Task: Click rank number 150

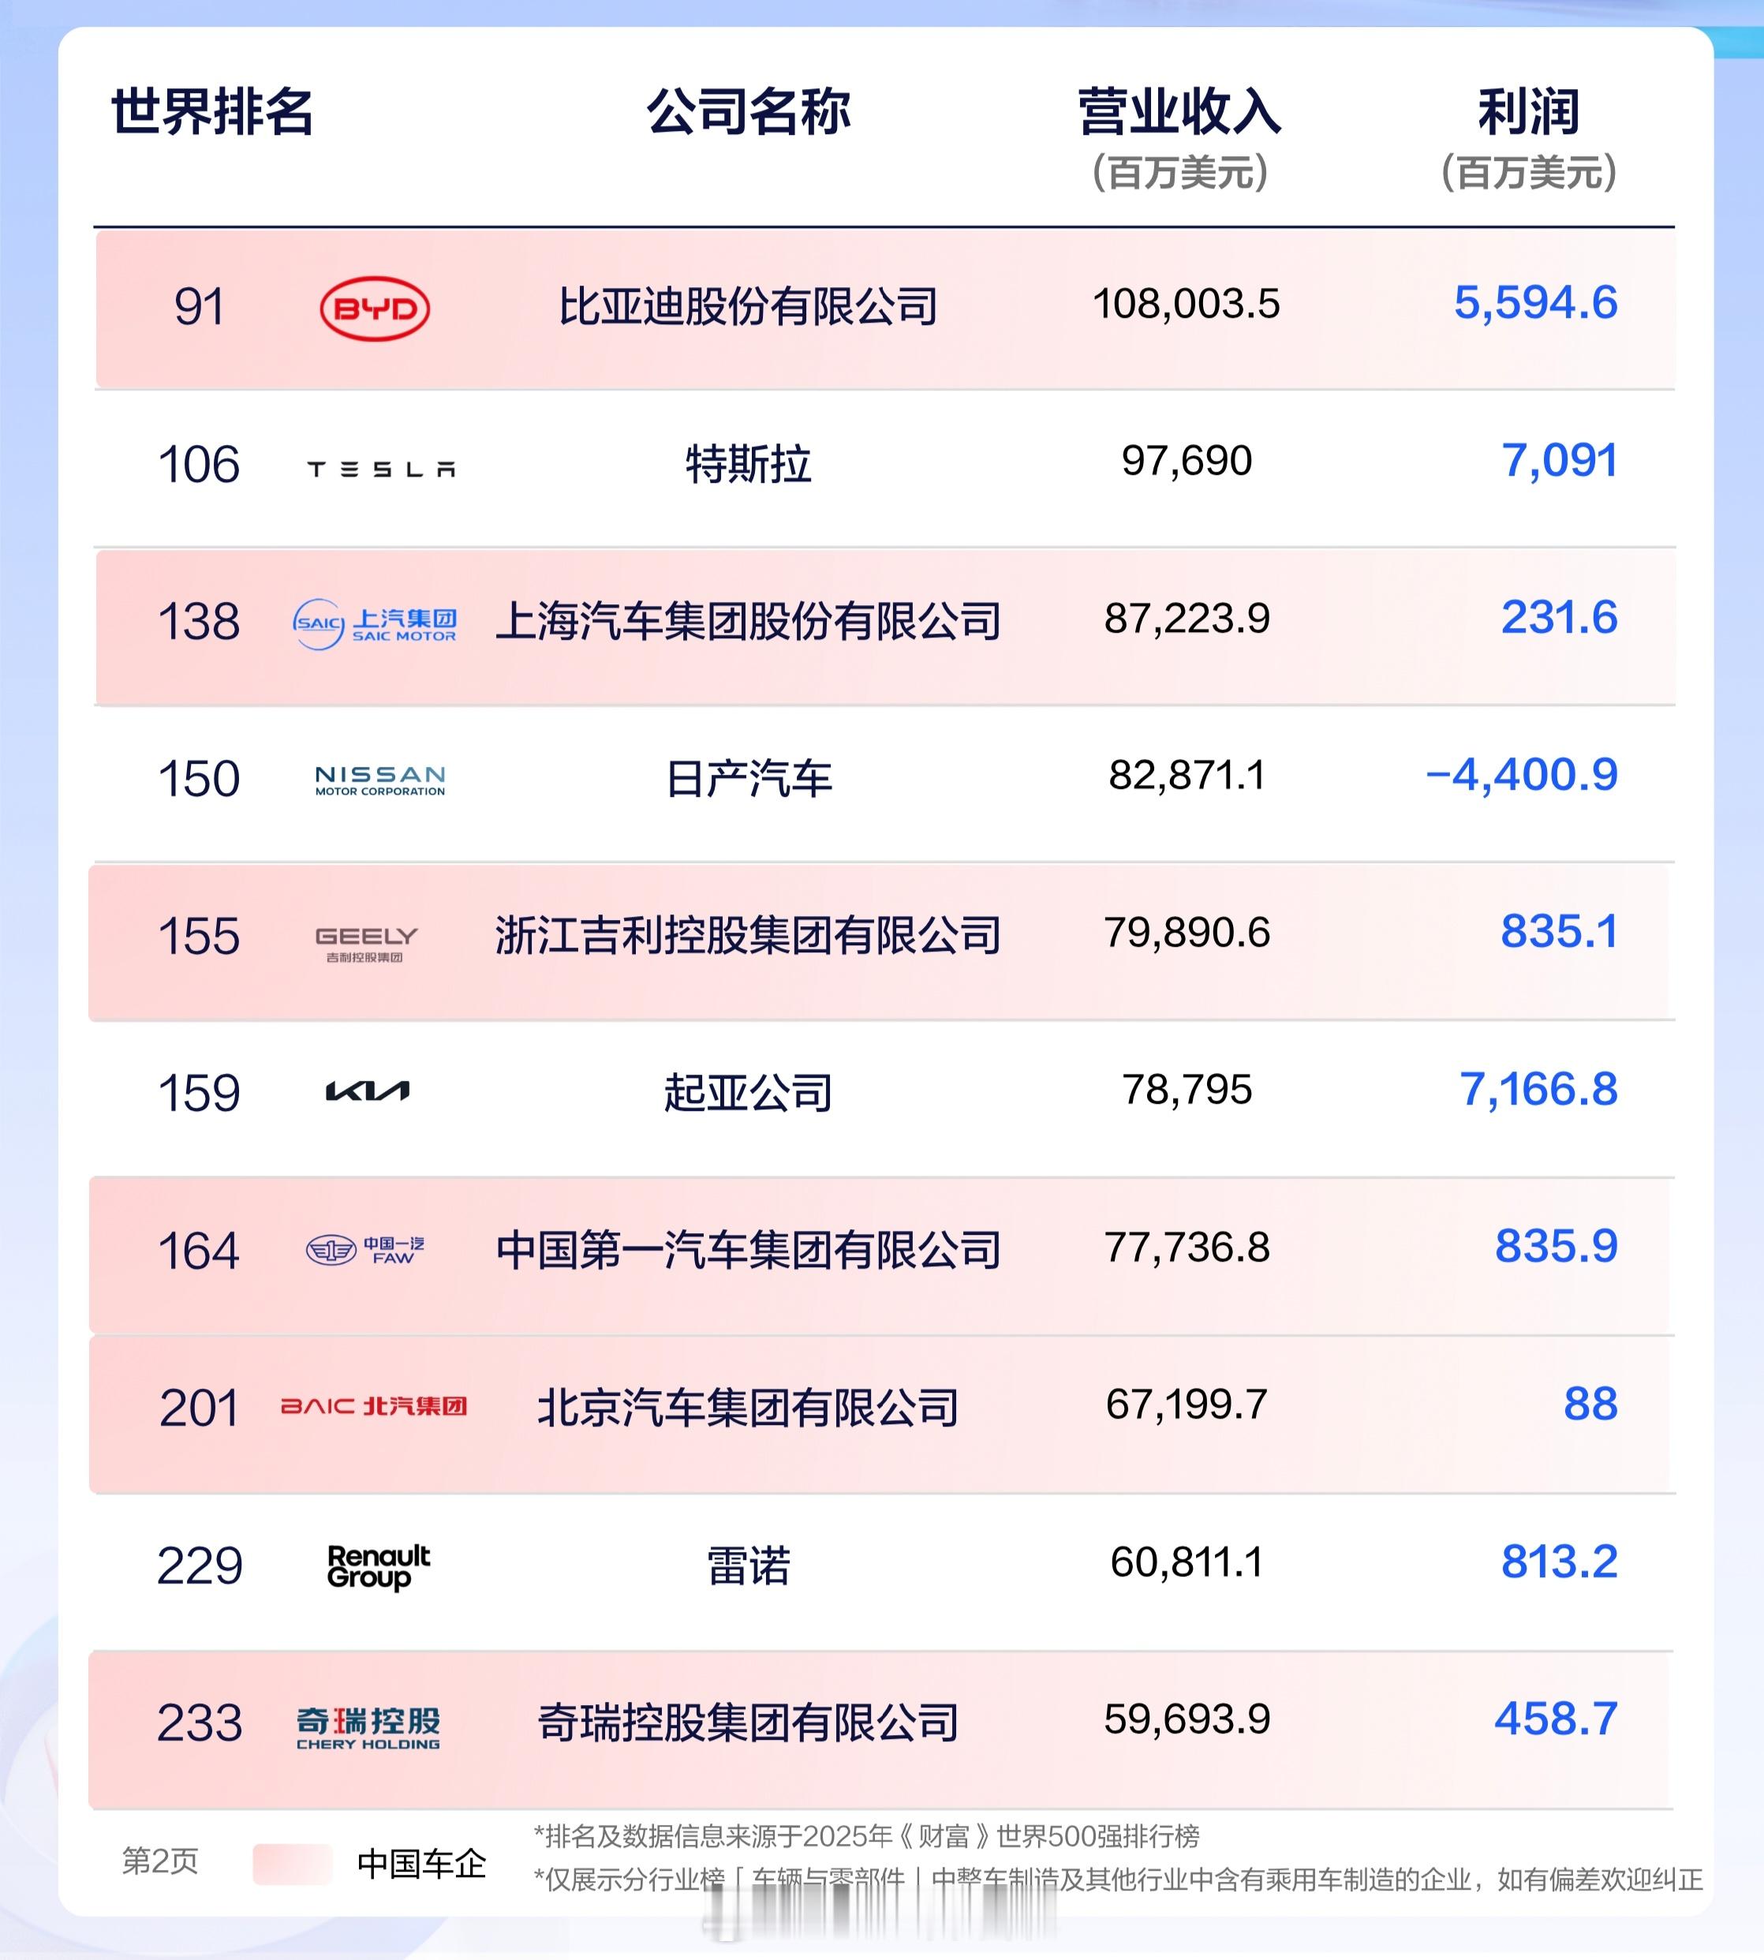Action: coord(199,780)
